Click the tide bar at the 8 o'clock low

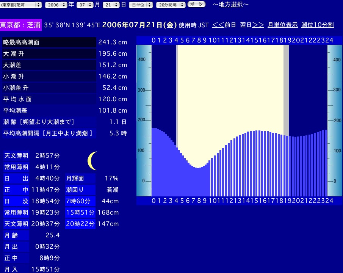[198, 182]
